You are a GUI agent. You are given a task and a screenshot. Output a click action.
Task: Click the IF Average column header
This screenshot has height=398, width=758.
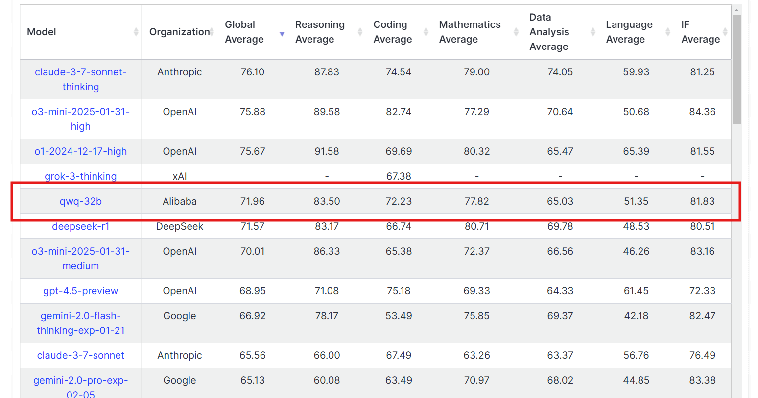pos(702,32)
